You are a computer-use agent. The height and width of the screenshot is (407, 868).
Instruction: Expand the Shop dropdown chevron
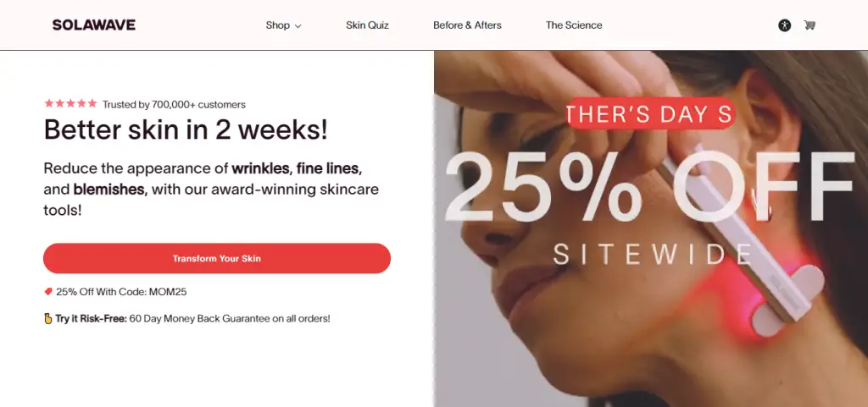[x=298, y=26]
